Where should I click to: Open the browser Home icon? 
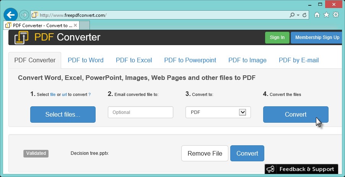point(317,15)
